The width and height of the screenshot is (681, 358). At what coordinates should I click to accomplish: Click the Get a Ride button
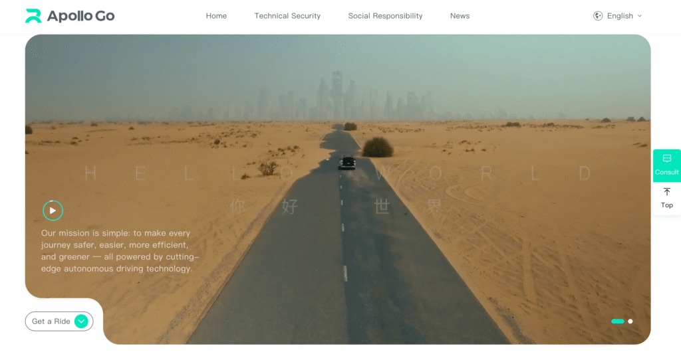click(x=59, y=321)
